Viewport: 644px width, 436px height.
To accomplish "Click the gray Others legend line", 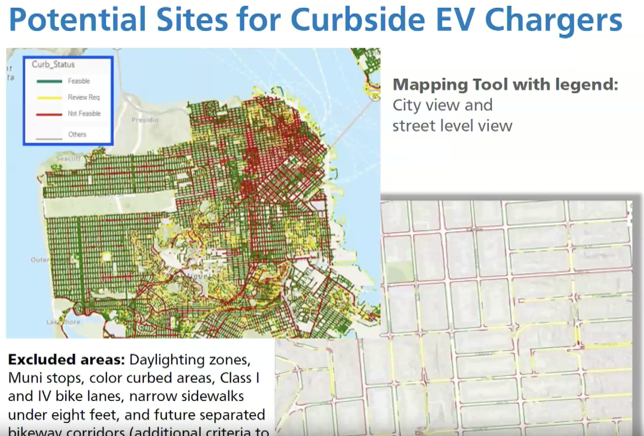I will pyautogui.click(x=49, y=138).
